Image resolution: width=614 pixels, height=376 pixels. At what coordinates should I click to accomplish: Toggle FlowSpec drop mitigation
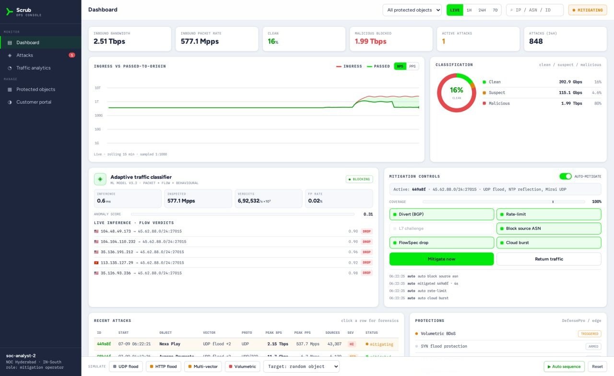441,243
